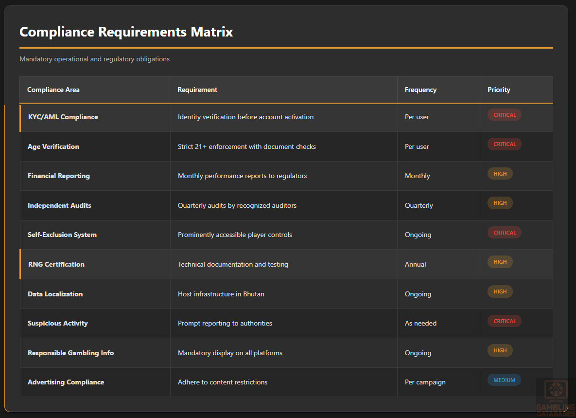This screenshot has width=576, height=418.
Task: Sort by the Frequency column header
Action: (420, 90)
